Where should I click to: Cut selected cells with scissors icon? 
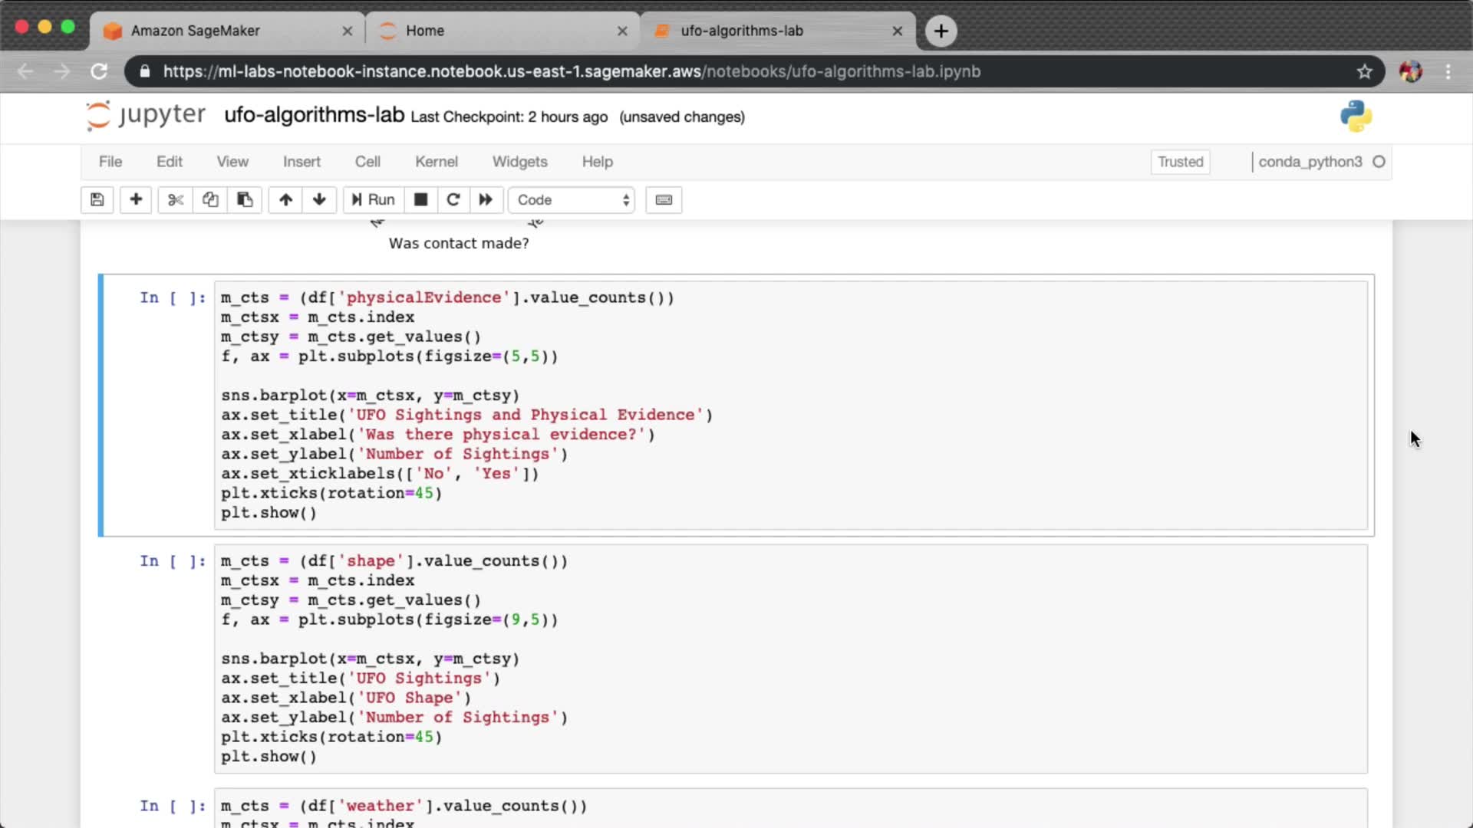[x=176, y=200]
